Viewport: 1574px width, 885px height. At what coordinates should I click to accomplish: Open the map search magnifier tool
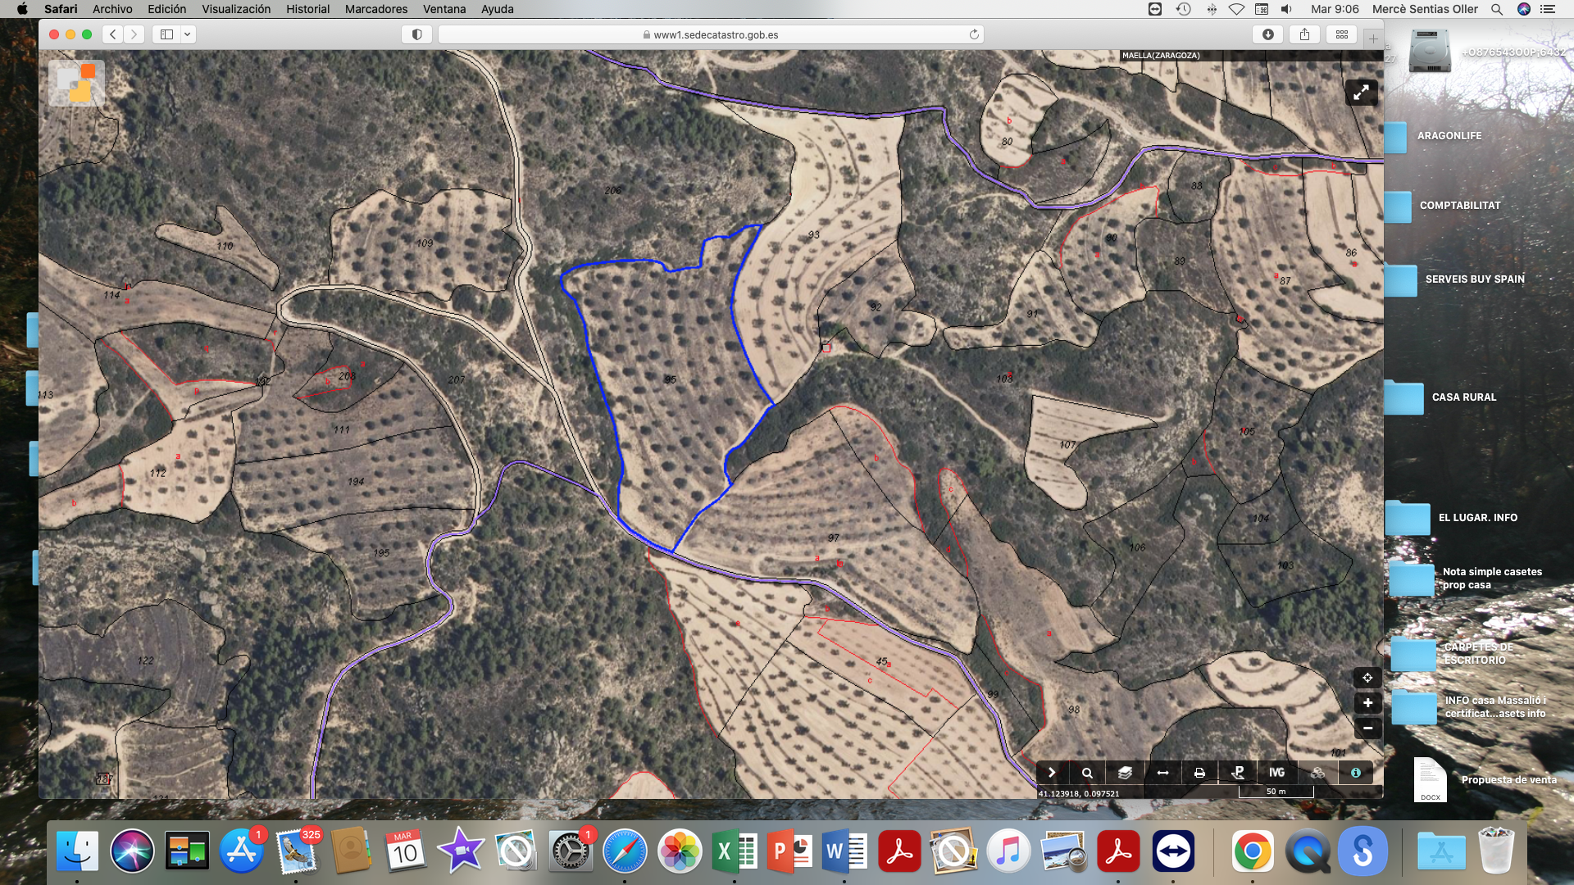tap(1087, 773)
